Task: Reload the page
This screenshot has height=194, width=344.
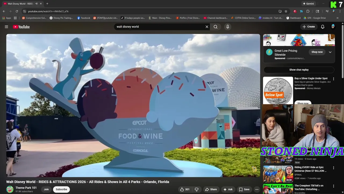Action: [17, 11]
